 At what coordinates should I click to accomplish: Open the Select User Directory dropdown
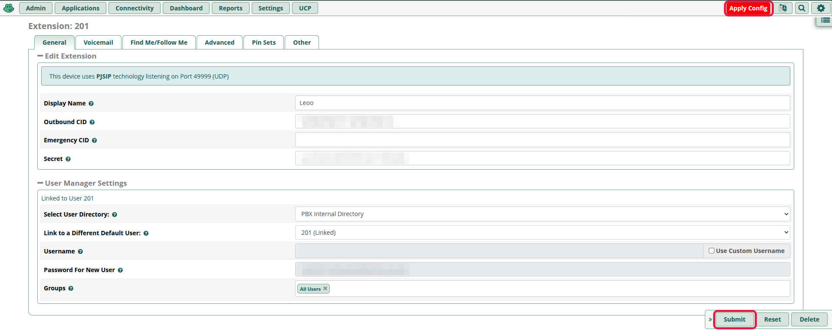pos(543,214)
